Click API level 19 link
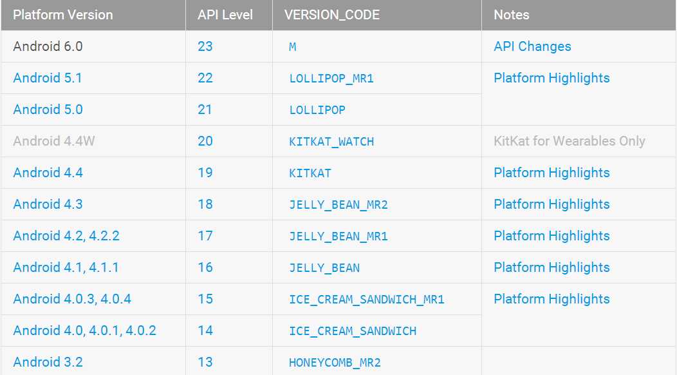The height and width of the screenshot is (375, 677). pyautogui.click(x=205, y=173)
